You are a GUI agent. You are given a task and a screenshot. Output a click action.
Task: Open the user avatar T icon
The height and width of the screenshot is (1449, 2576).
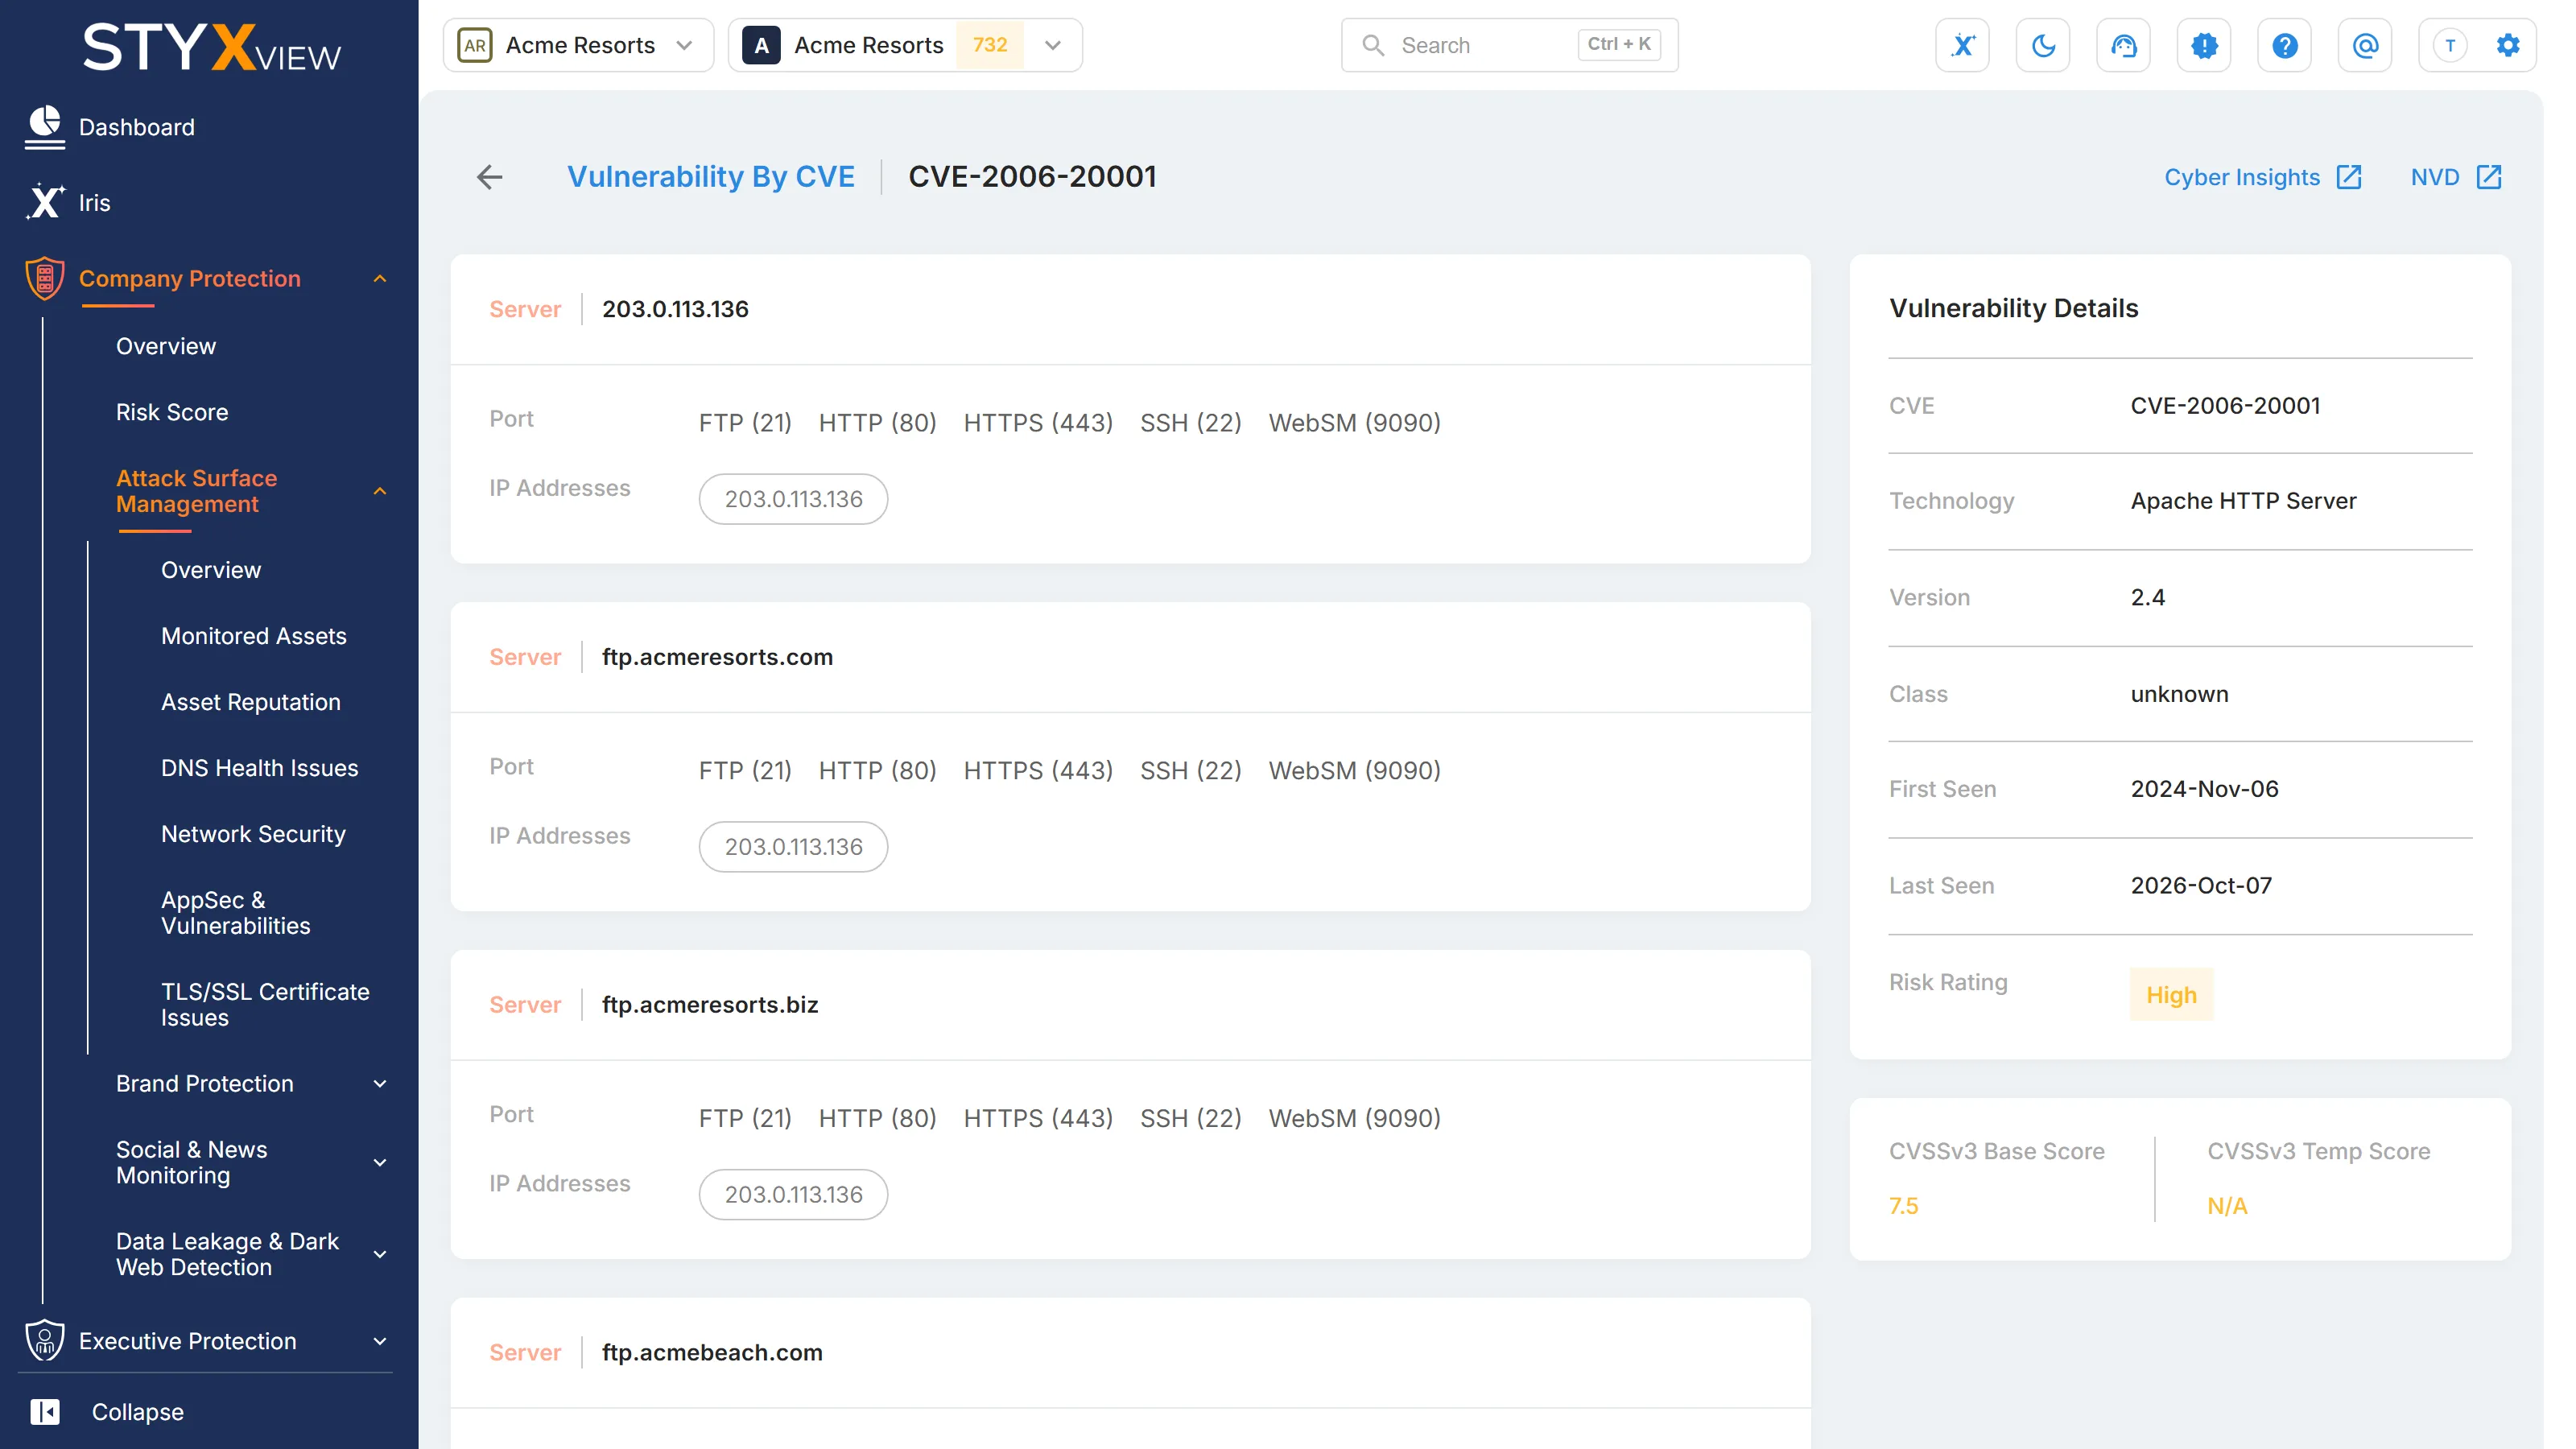point(2450,45)
